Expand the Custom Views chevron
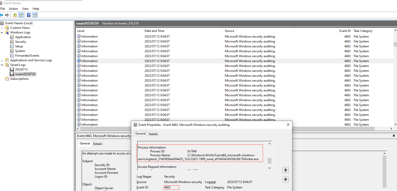This screenshot has height=191, width=397. click(x=2, y=28)
